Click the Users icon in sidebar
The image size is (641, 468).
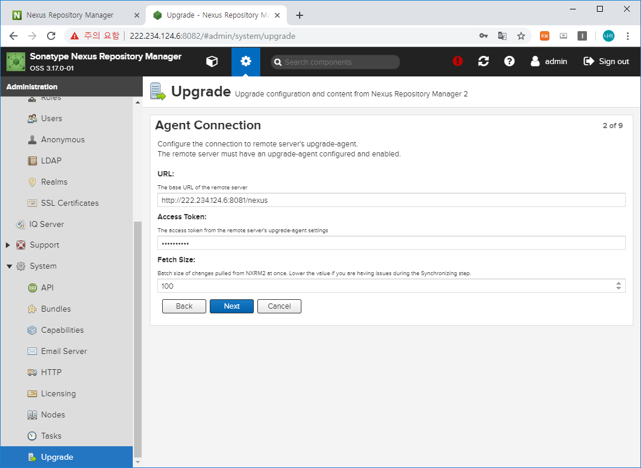coord(32,118)
